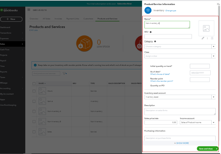
Task: Click the SKU info tooltip icon
Action: tap(151, 32)
